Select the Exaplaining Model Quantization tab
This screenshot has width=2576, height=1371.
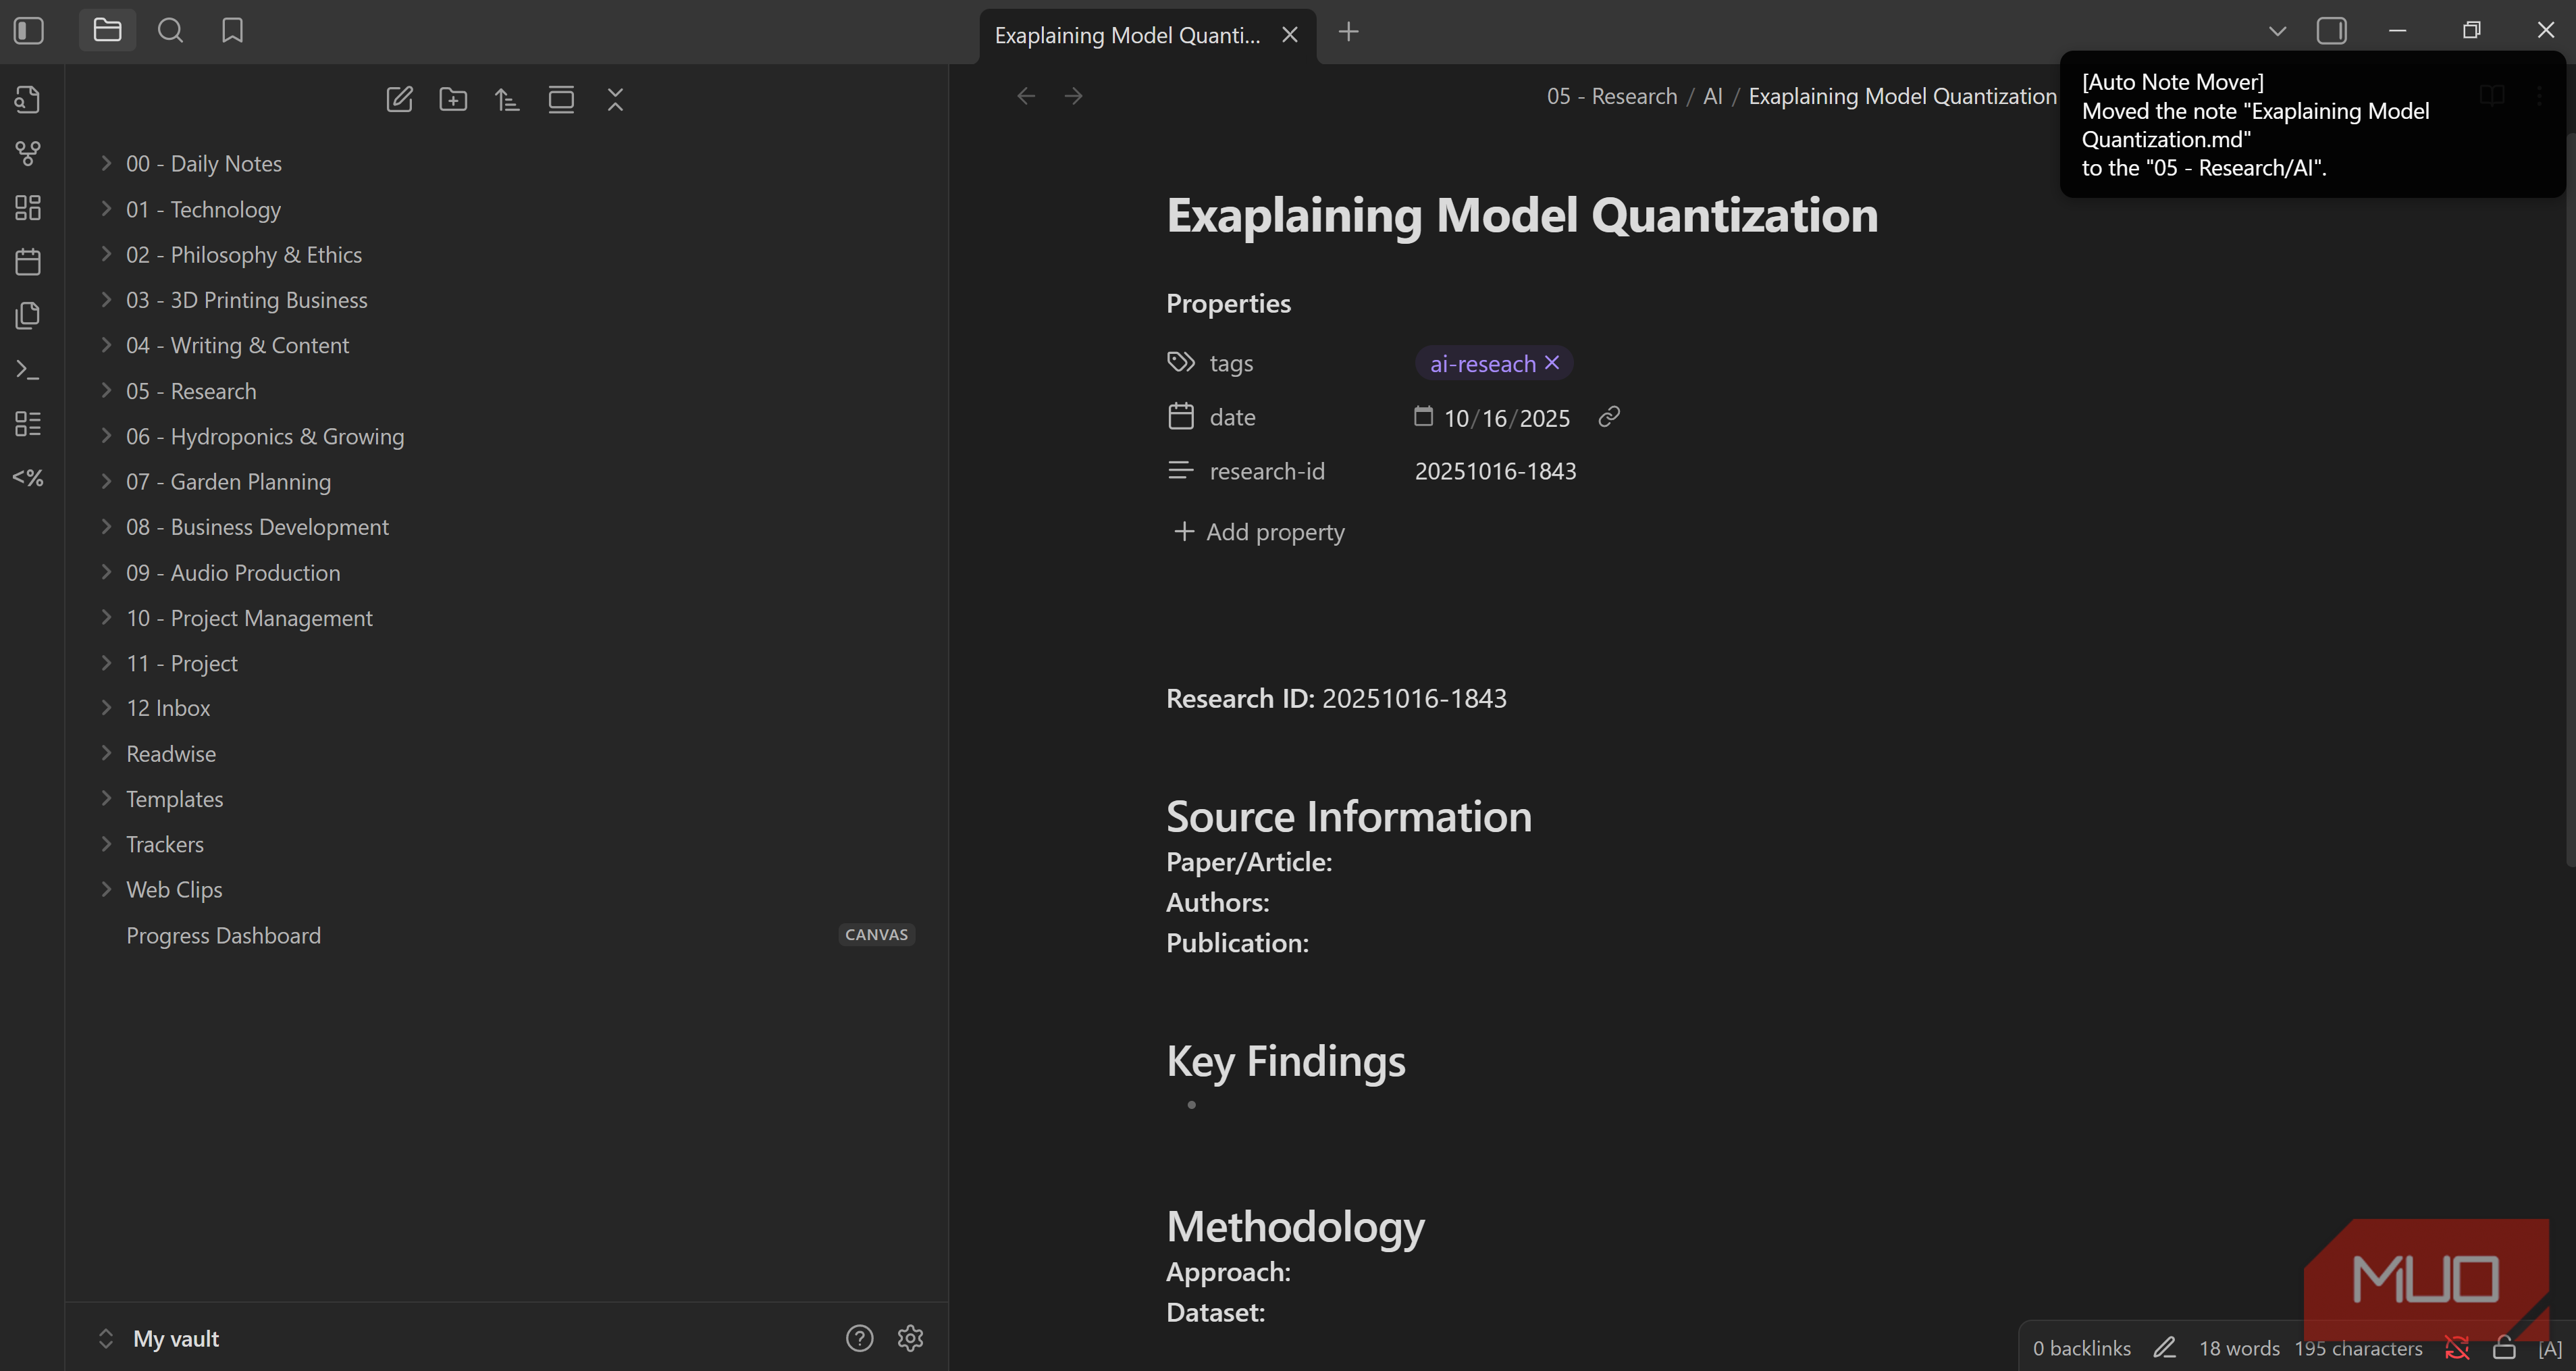click(1127, 35)
